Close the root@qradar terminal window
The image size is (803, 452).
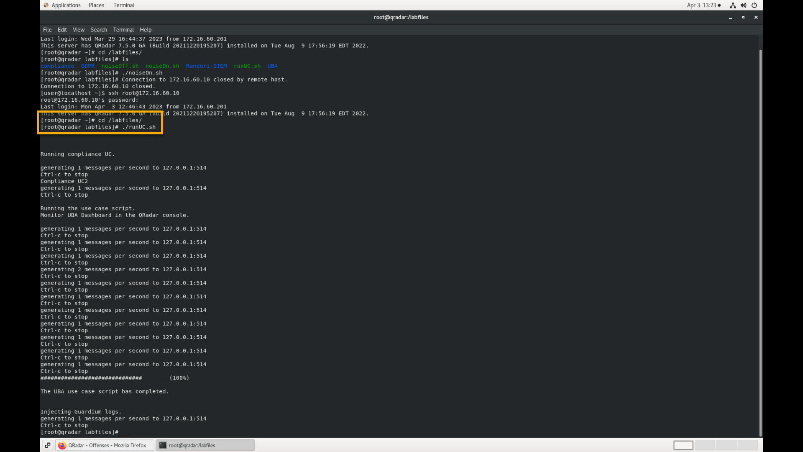pyautogui.click(x=756, y=17)
